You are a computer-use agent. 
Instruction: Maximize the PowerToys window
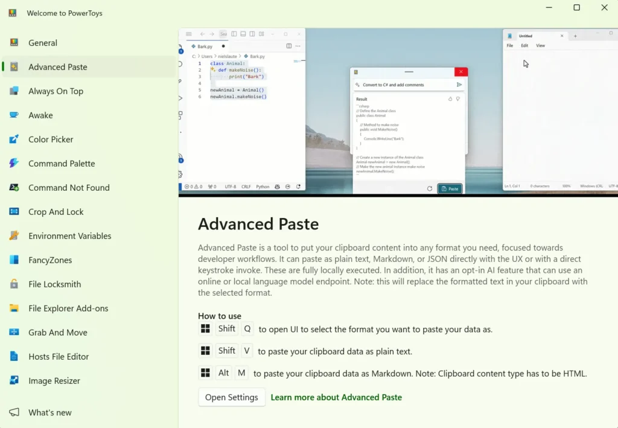pos(576,7)
